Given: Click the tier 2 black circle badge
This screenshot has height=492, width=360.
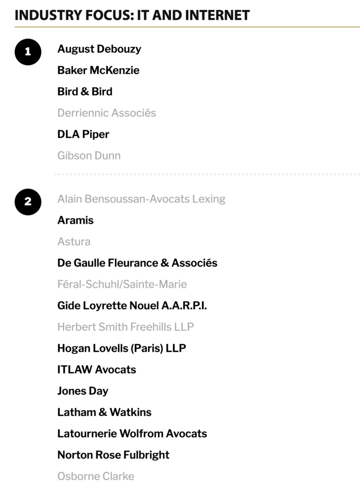Looking at the screenshot, I should (x=28, y=202).
